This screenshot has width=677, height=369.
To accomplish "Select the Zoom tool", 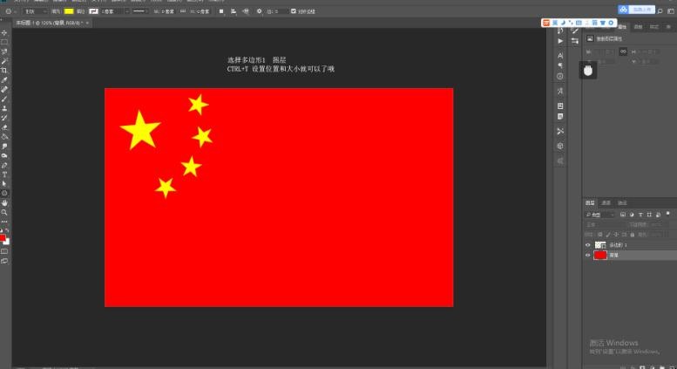I will pos(4,212).
